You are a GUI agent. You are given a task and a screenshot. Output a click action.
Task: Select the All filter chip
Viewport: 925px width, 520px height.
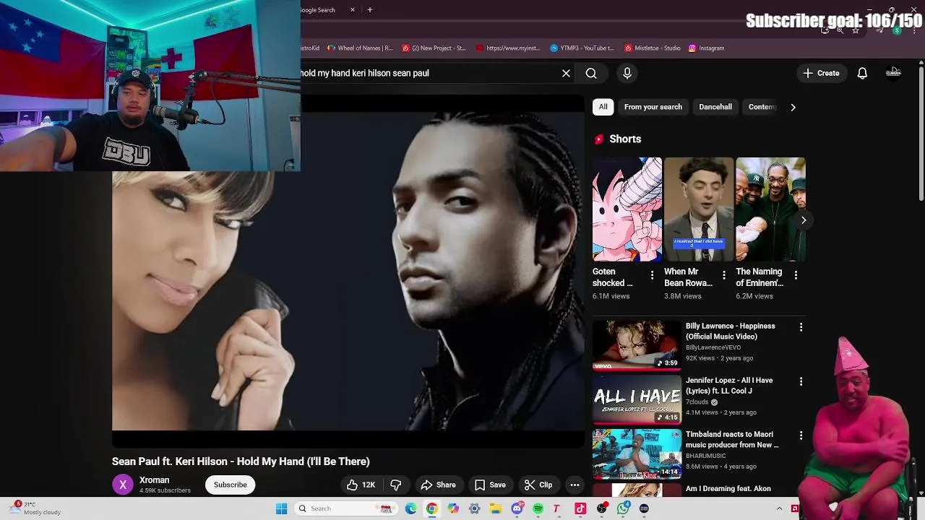(603, 107)
